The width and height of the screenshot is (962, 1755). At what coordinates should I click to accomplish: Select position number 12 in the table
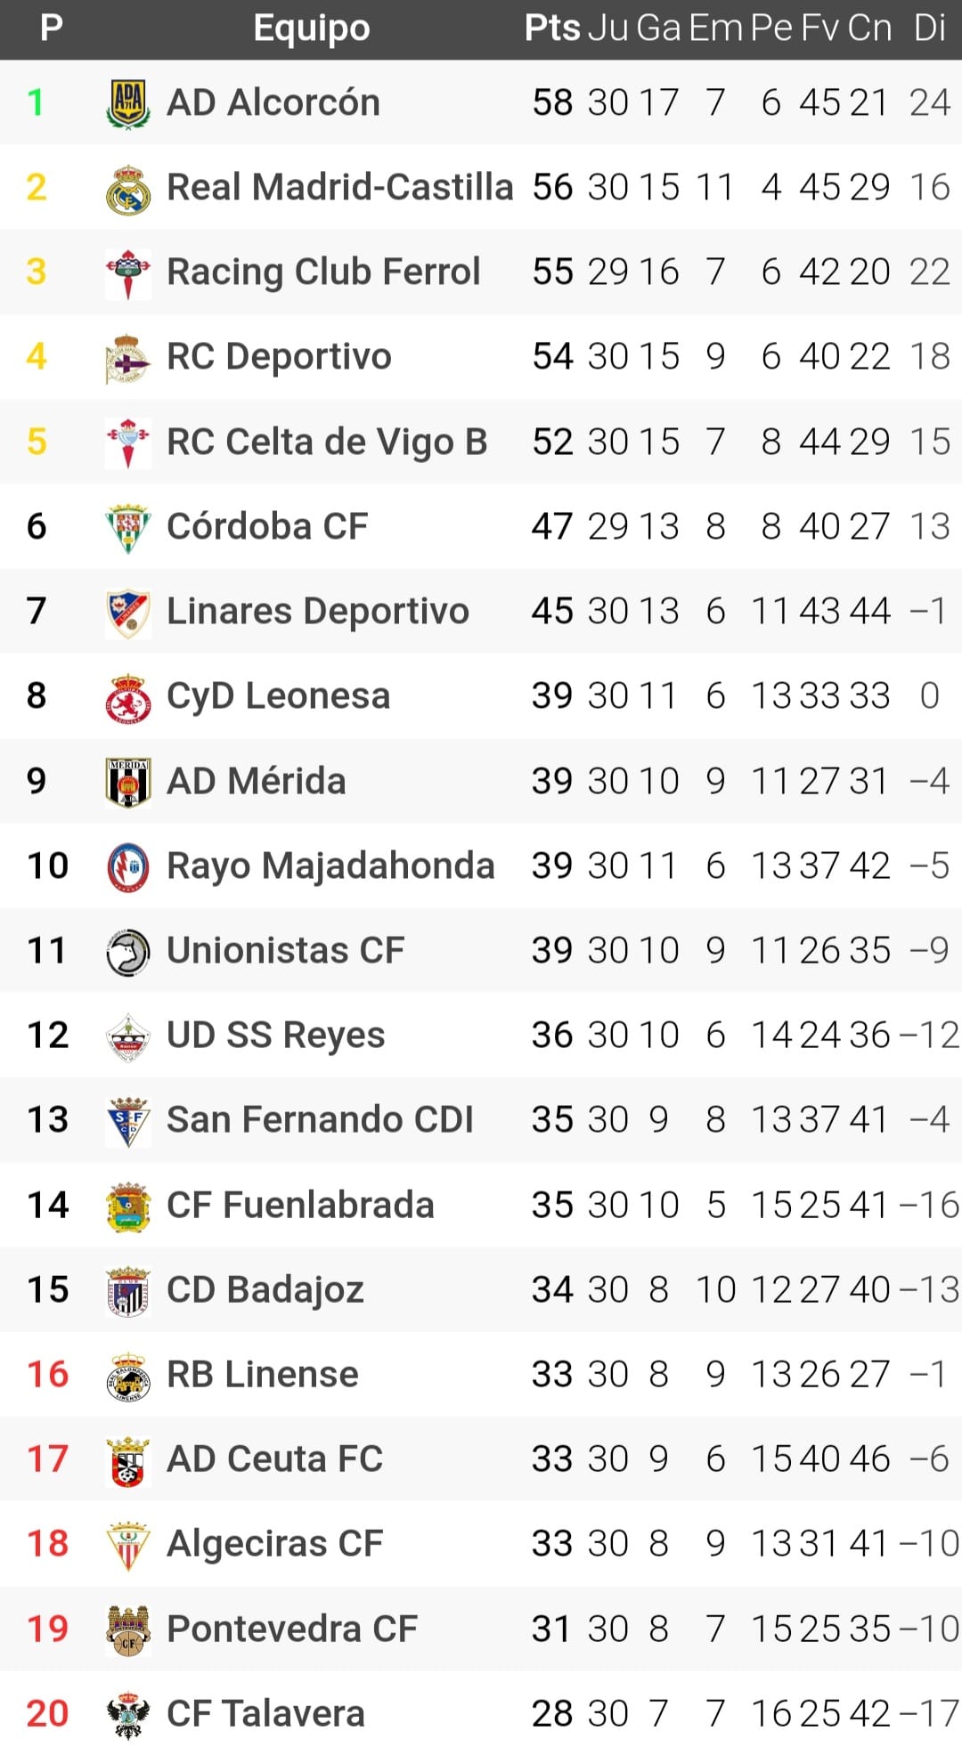pyautogui.click(x=47, y=1036)
